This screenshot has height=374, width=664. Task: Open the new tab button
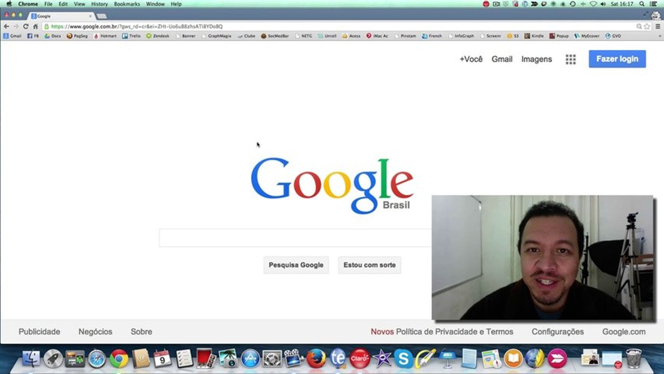(101, 16)
